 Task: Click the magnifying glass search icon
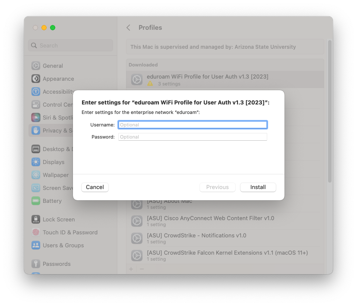pos(34,46)
